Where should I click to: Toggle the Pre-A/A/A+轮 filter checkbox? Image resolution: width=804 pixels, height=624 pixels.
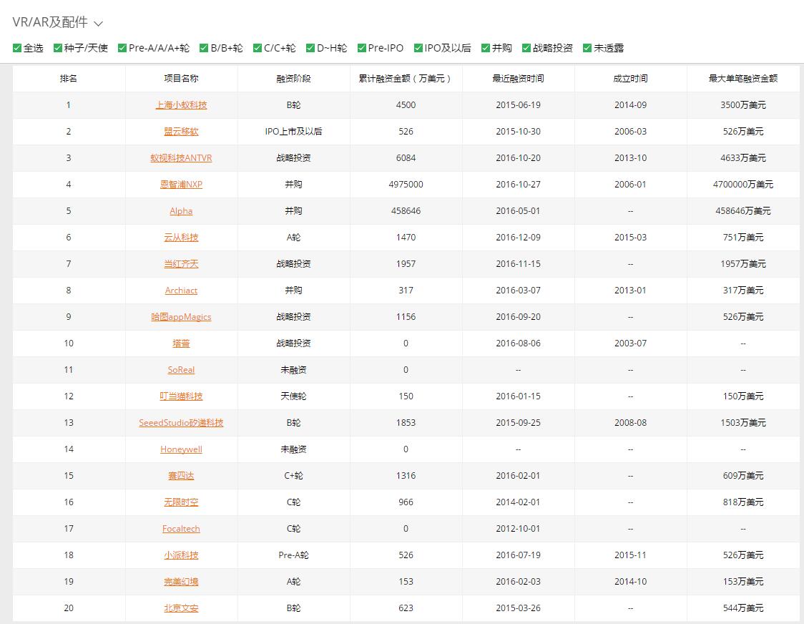click(123, 48)
